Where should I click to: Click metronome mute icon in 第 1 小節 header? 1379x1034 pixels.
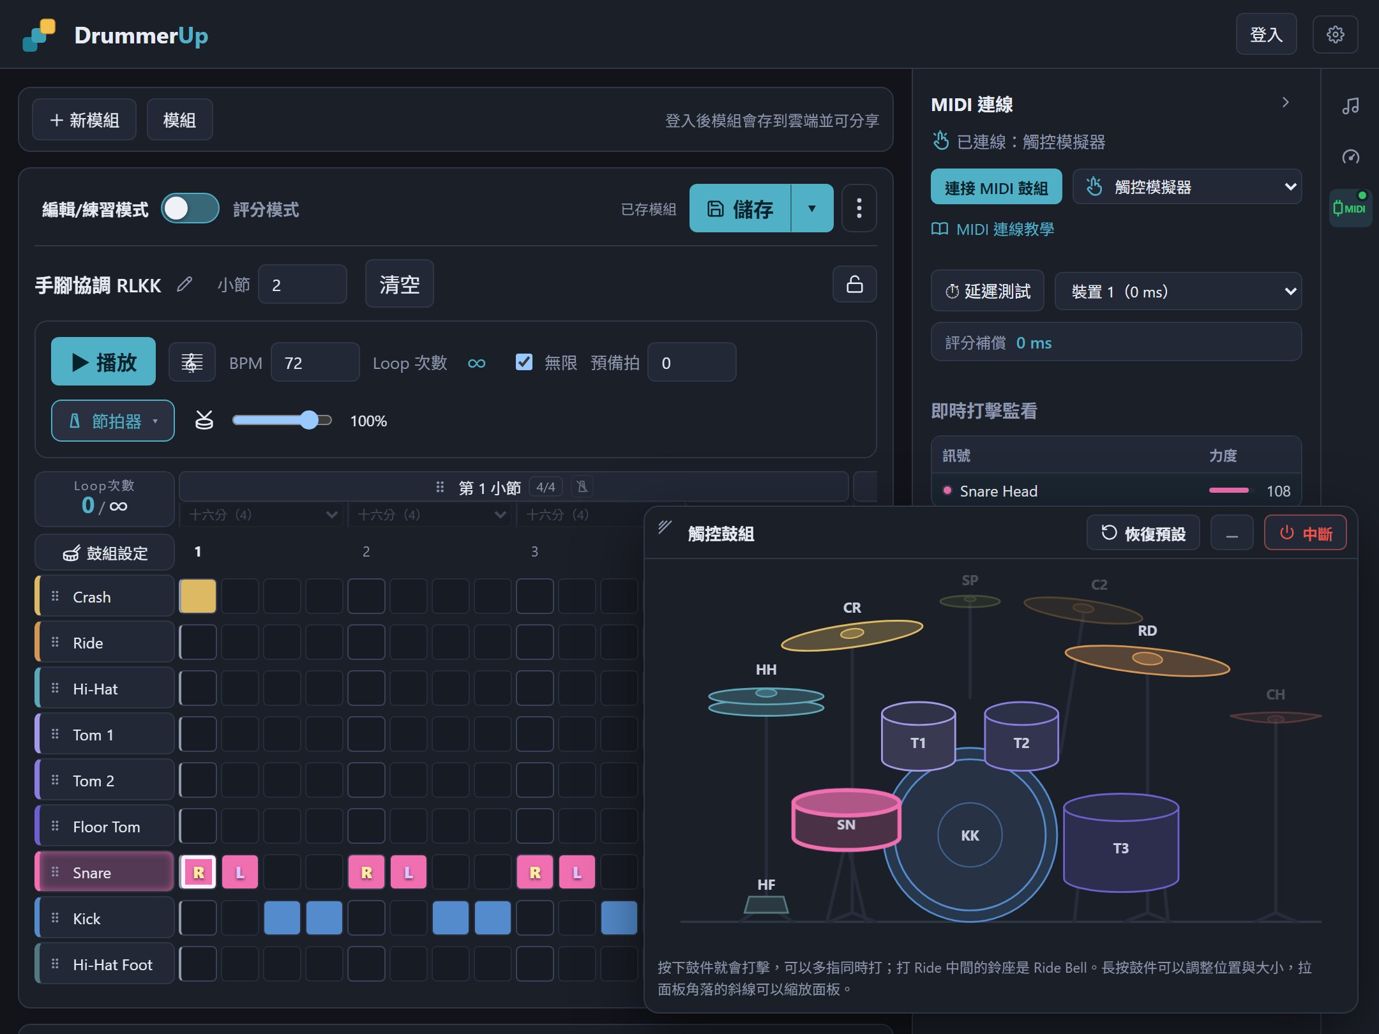click(582, 487)
